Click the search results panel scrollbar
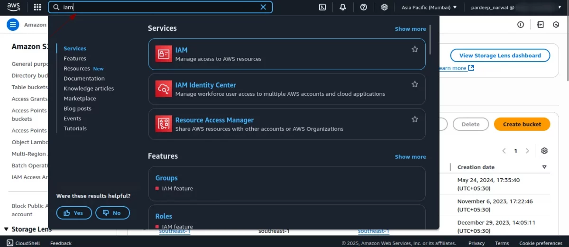Image resolution: width=569 pixels, height=247 pixels. [430, 40]
